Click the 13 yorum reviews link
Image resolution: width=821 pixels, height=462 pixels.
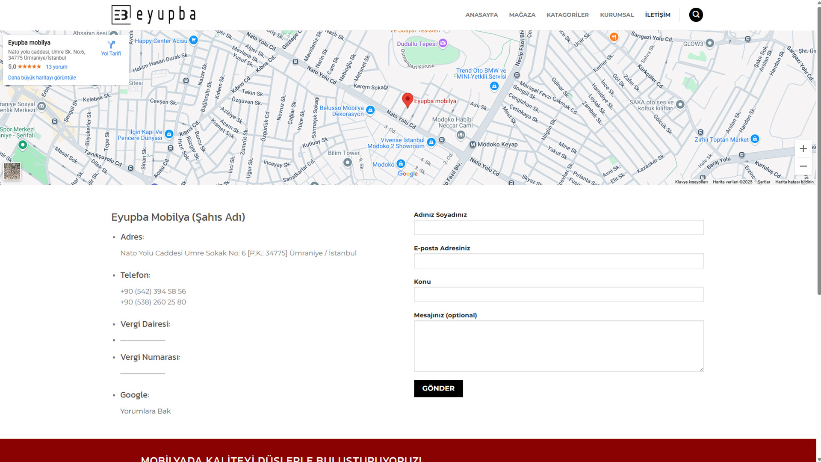pyautogui.click(x=56, y=67)
